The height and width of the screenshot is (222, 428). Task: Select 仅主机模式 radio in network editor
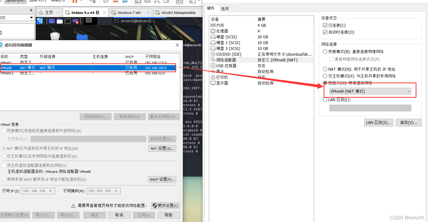click(x=4, y=156)
